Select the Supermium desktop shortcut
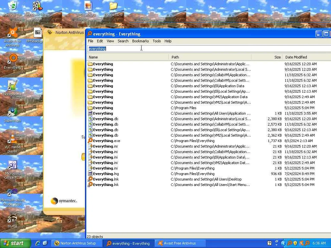 (x=13, y=115)
